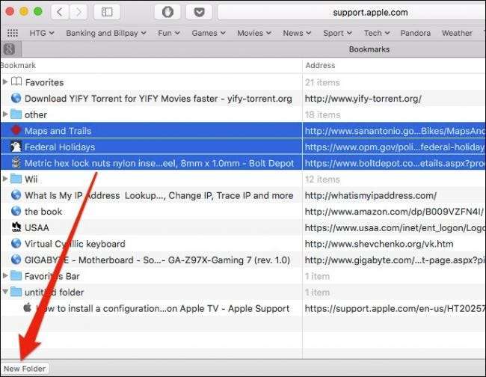This screenshot has height=377, width=486.
Task: Click the pinned tab icon beside Bookmarks
Action: [9, 49]
